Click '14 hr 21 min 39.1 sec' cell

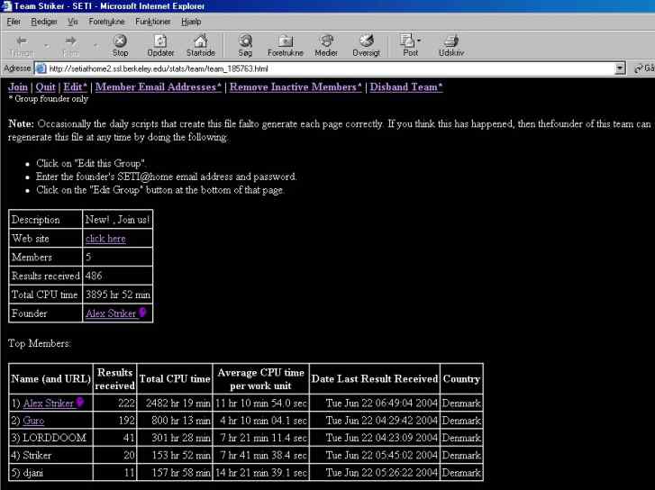[261, 473]
